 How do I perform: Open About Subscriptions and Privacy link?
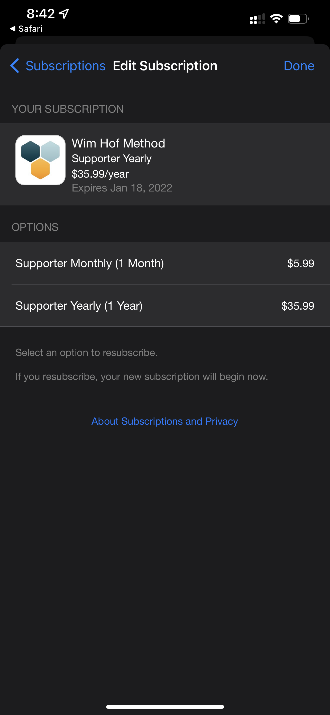tap(164, 421)
